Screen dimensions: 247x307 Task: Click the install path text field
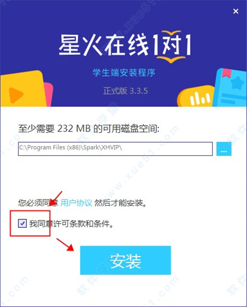coord(115,149)
